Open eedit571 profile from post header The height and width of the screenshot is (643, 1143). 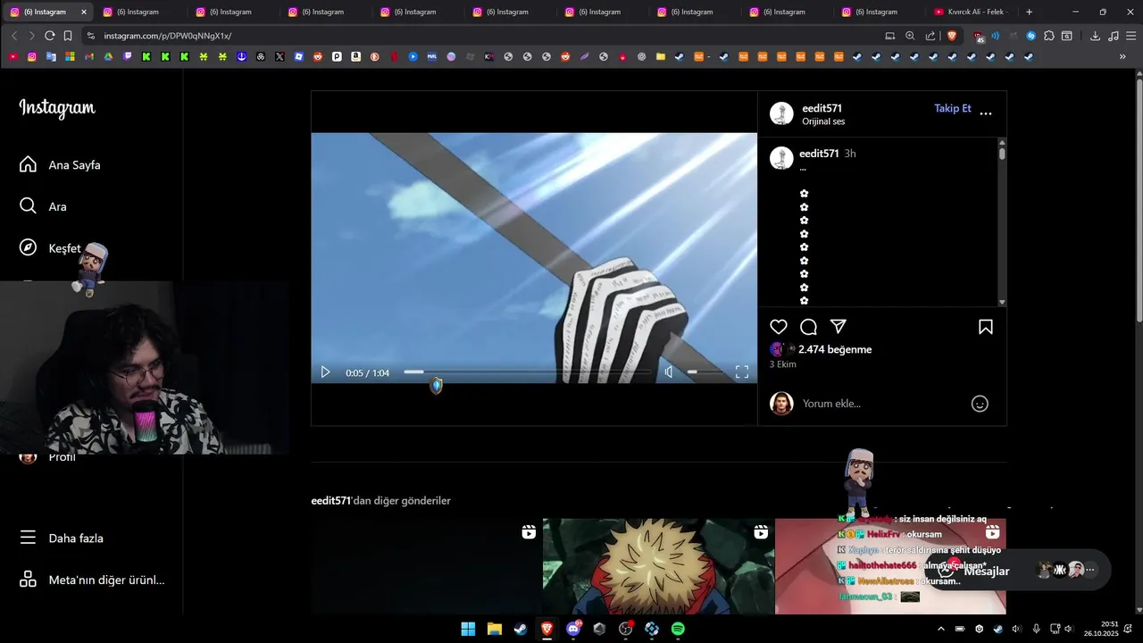(x=822, y=108)
